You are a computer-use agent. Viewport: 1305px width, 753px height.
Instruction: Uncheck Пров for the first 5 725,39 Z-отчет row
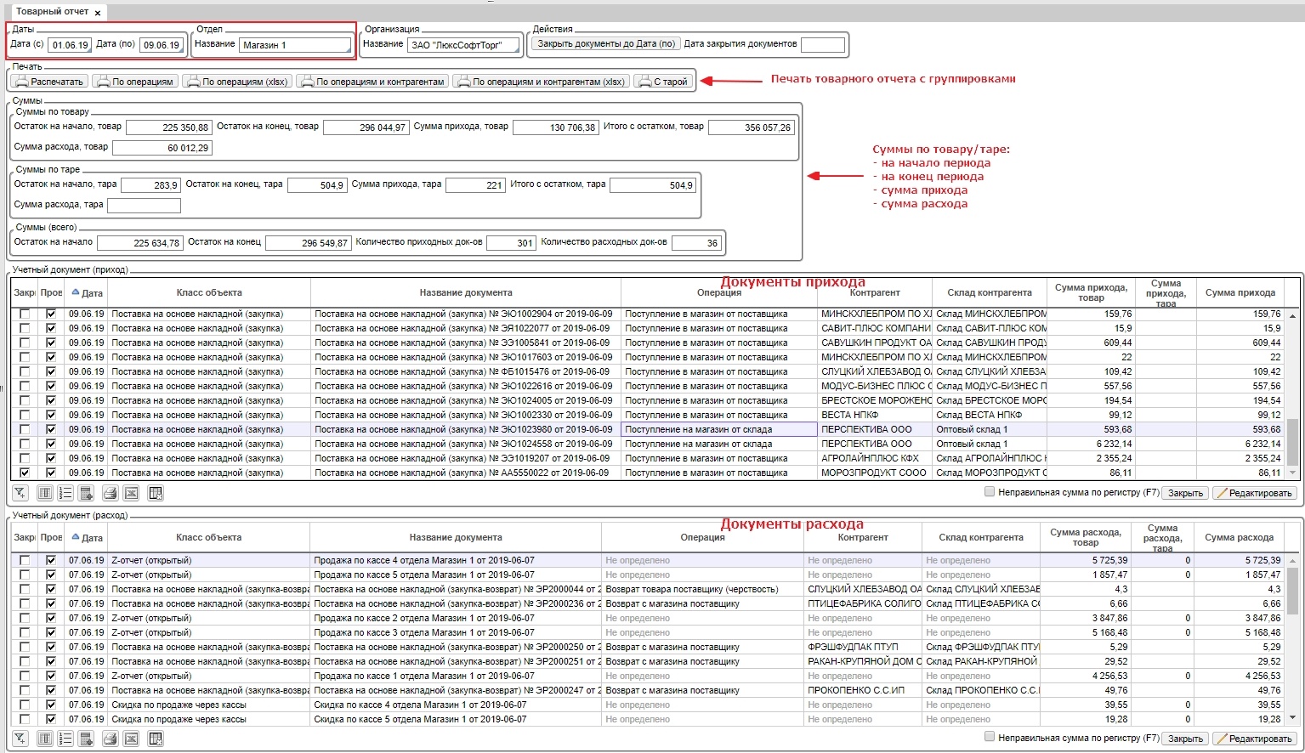point(51,560)
